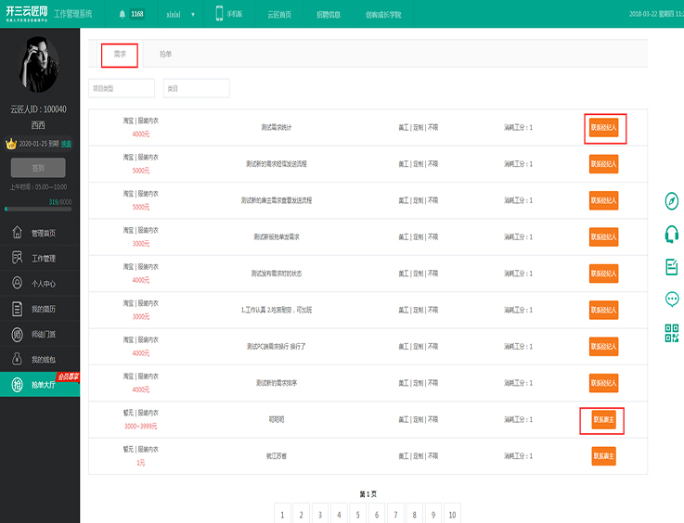
Task: Open the 个人中心 user icon in sidebar
Action: 17,283
